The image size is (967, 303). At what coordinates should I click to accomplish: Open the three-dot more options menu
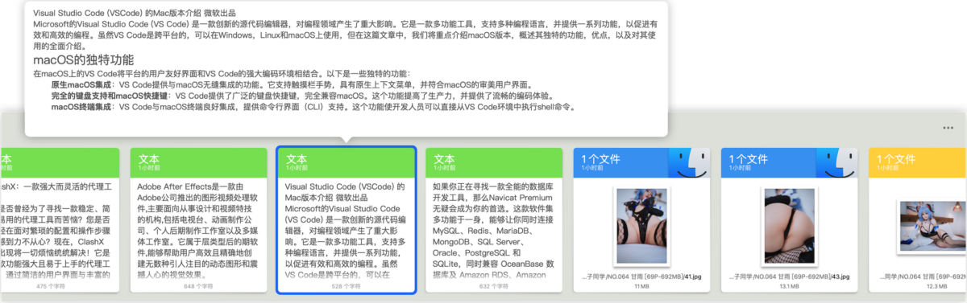click(948, 128)
